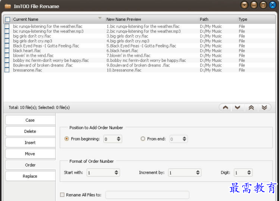Open the title bar dropdown menu button
The width and height of the screenshot is (280, 201).
244,5
